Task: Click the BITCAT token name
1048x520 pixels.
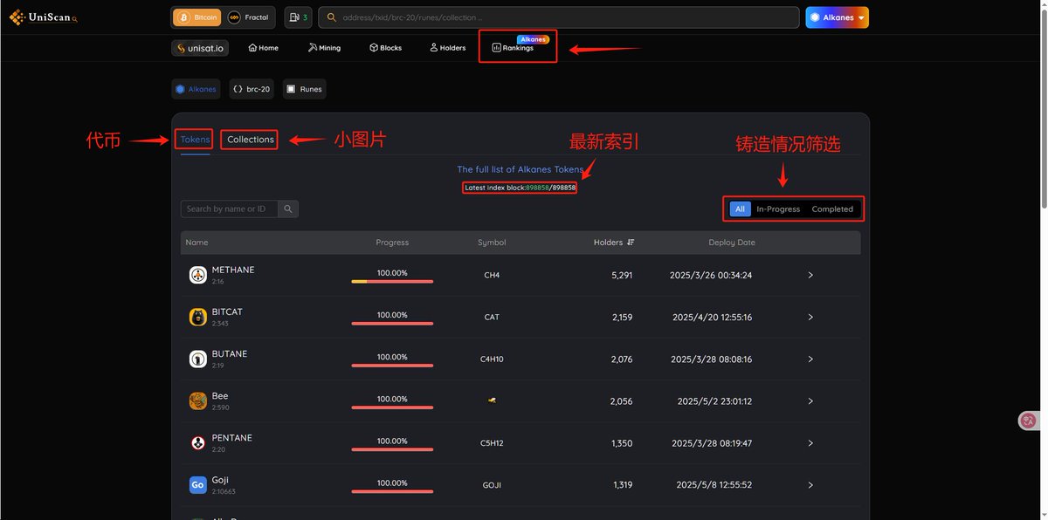Action: (x=227, y=311)
